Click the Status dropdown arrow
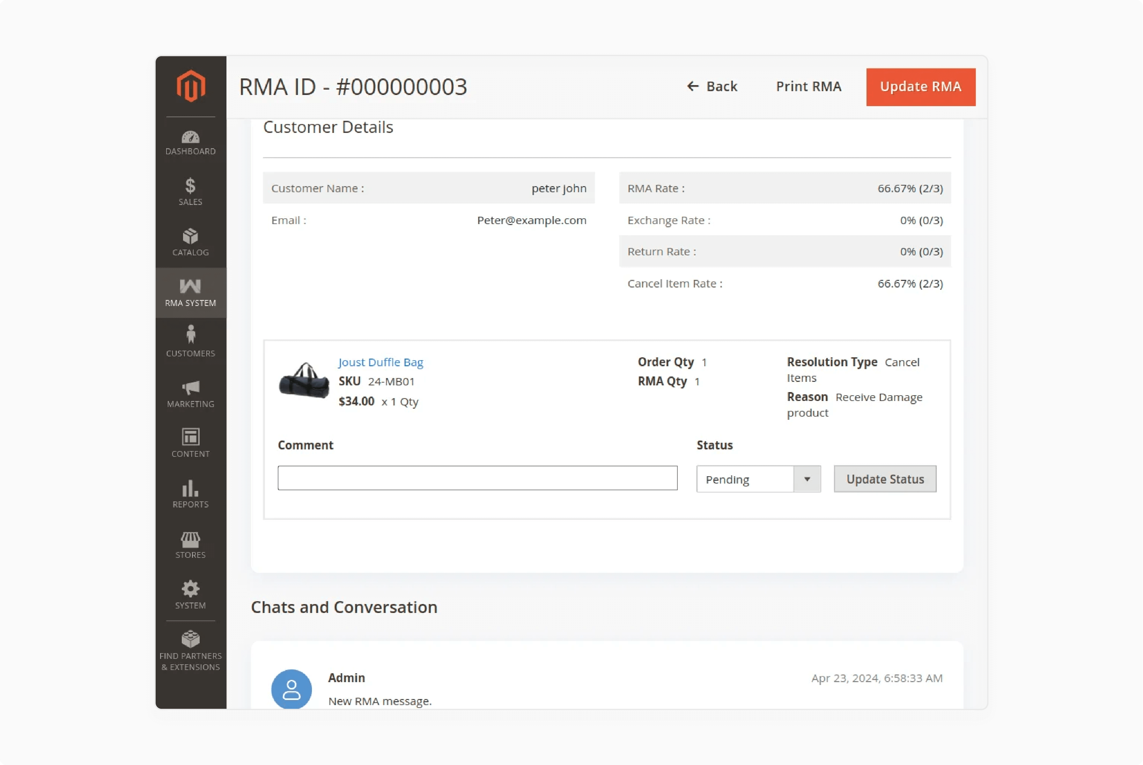This screenshot has height=765, width=1143. pyautogui.click(x=807, y=479)
